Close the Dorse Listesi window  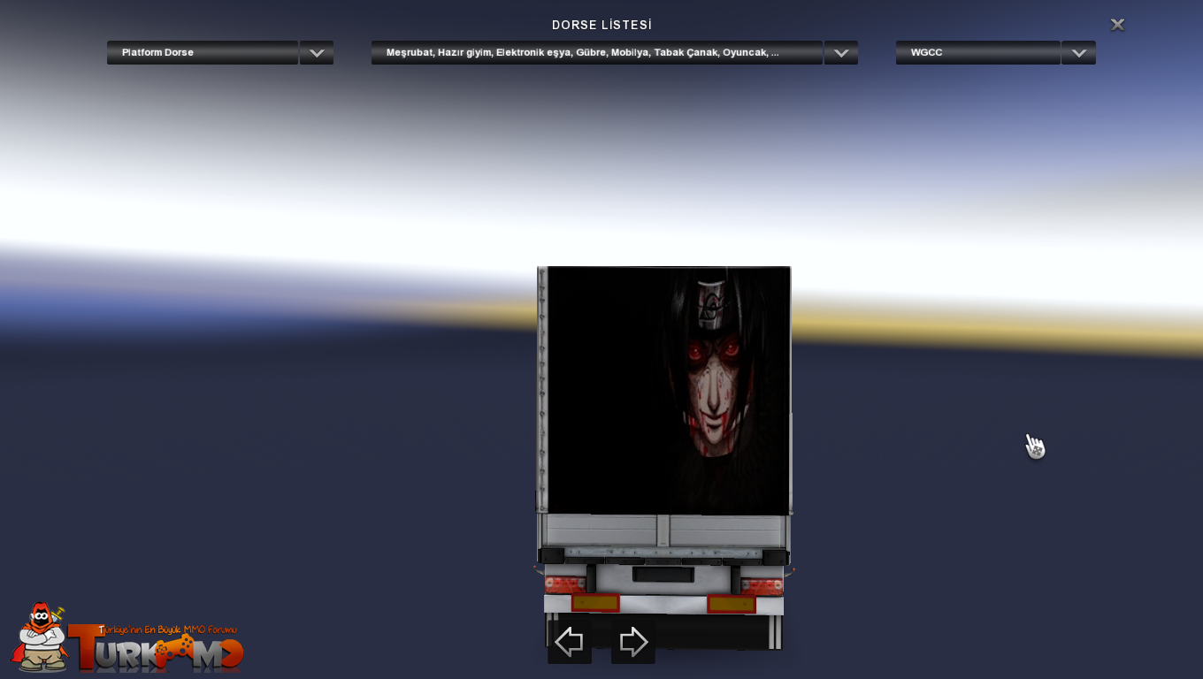point(1117,25)
